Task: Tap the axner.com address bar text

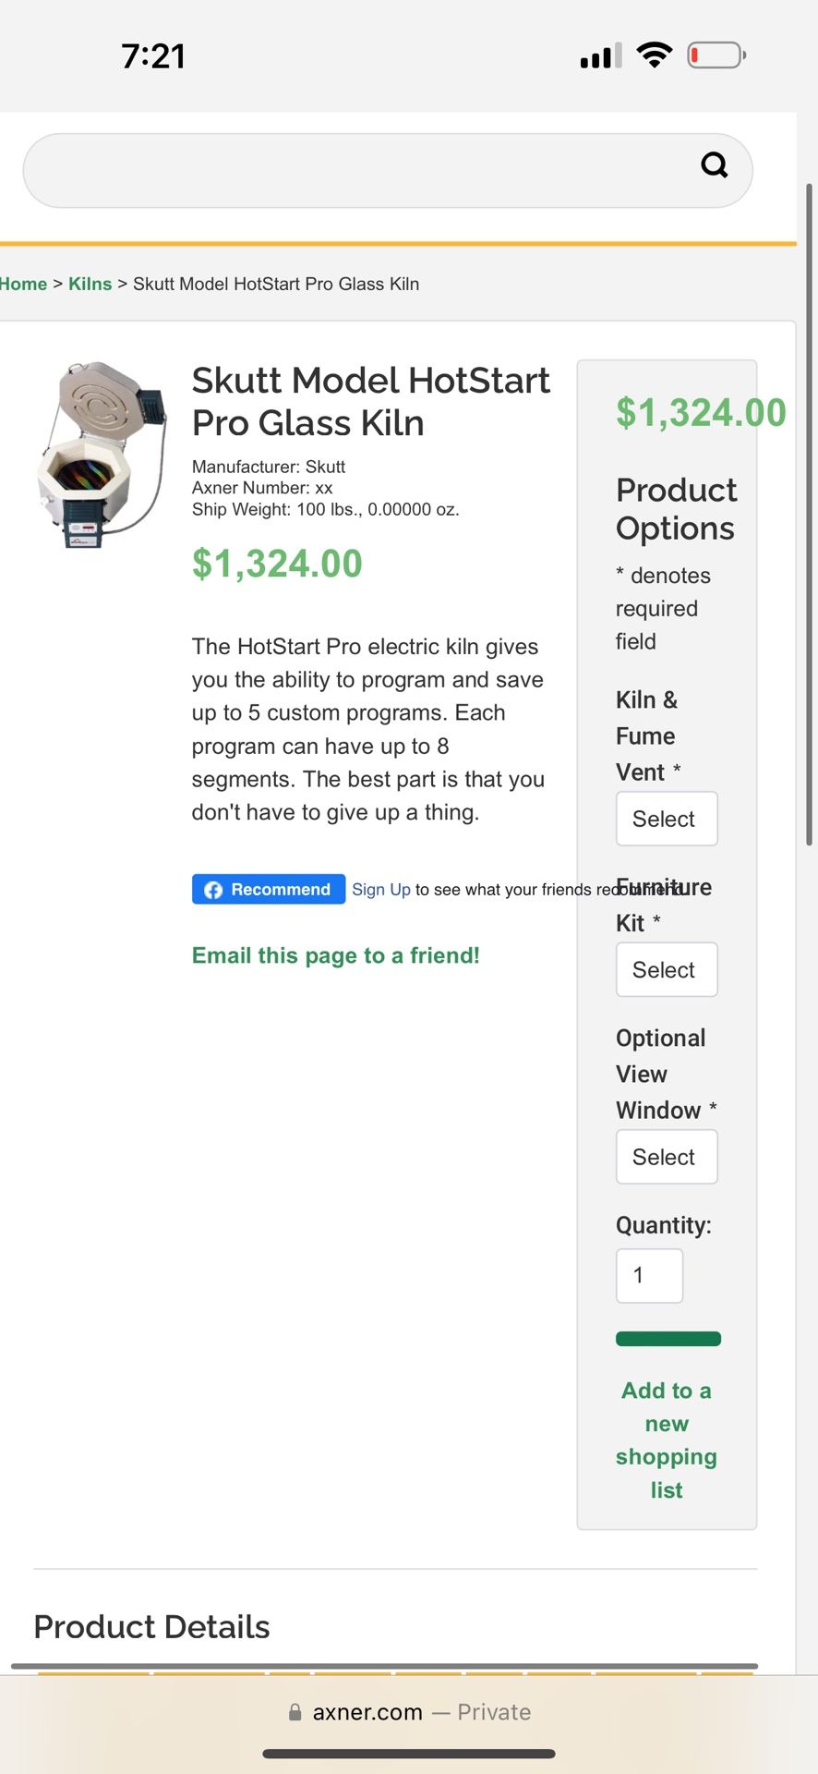Action: (367, 1712)
